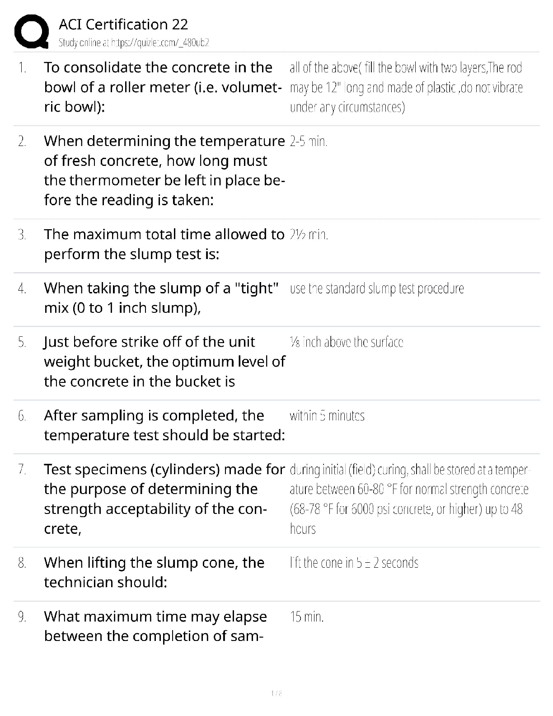The image size is (553, 716).
Task: Click answer 'use the standard slump test procedure'
Action: [x=377, y=288]
